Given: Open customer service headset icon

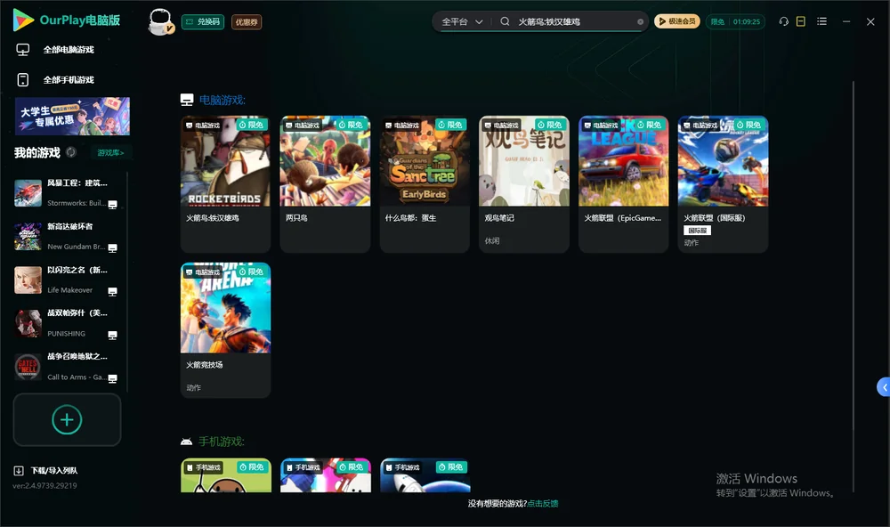Looking at the screenshot, I should click(784, 21).
